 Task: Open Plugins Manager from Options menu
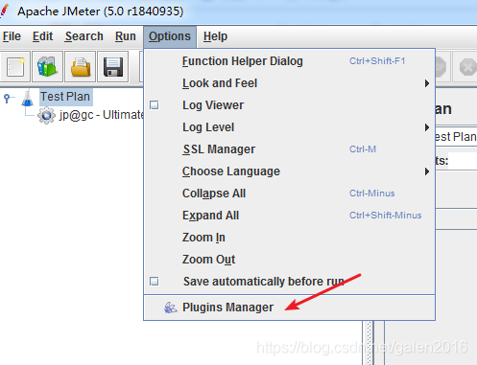tap(289, 308)
